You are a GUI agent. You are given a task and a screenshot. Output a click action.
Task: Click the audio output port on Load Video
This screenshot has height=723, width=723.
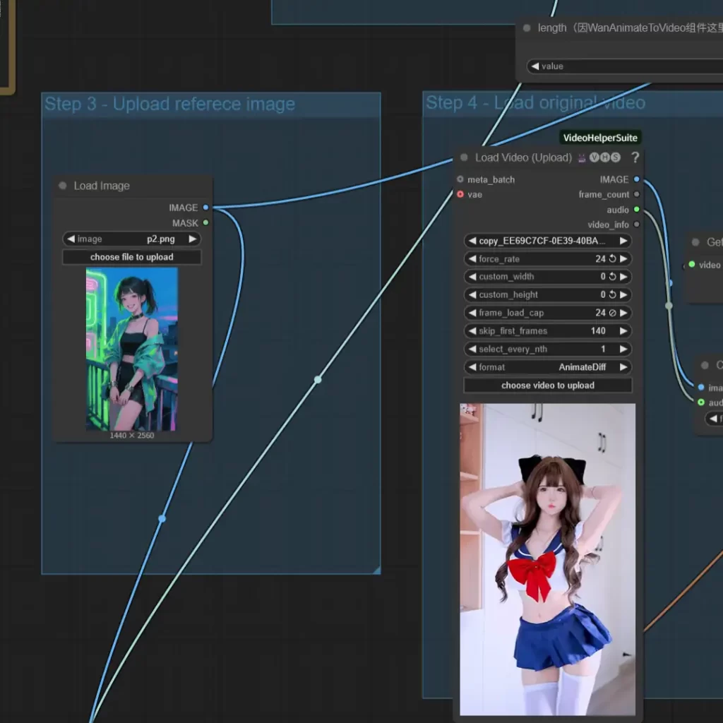tap(637, 210)
